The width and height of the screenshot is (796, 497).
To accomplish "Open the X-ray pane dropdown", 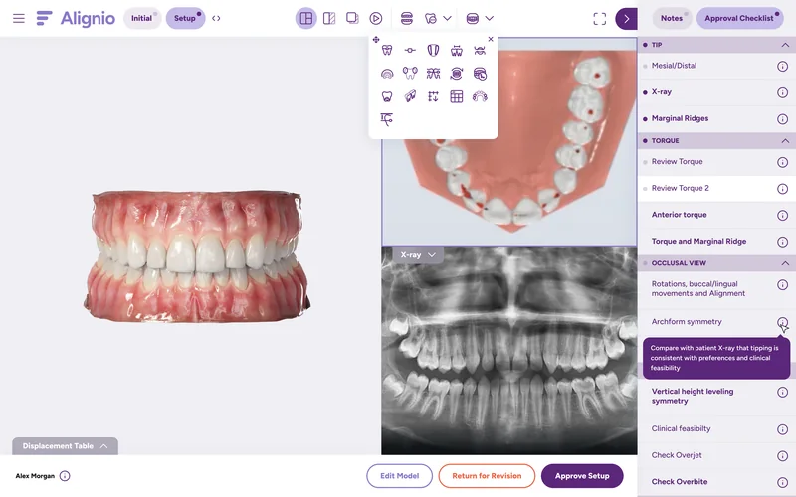I will click(x=418, y=255).
